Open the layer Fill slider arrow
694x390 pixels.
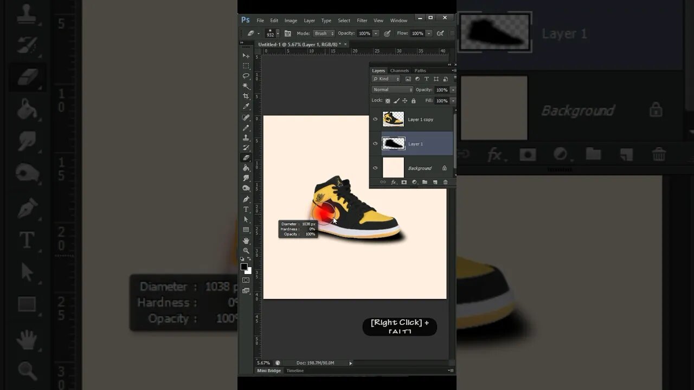tap(453, 101)
